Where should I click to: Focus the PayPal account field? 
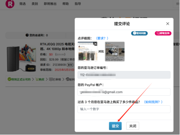click(x=124, y=92)
